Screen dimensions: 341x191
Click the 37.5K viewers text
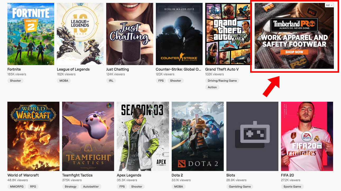[x=72, y=180]
